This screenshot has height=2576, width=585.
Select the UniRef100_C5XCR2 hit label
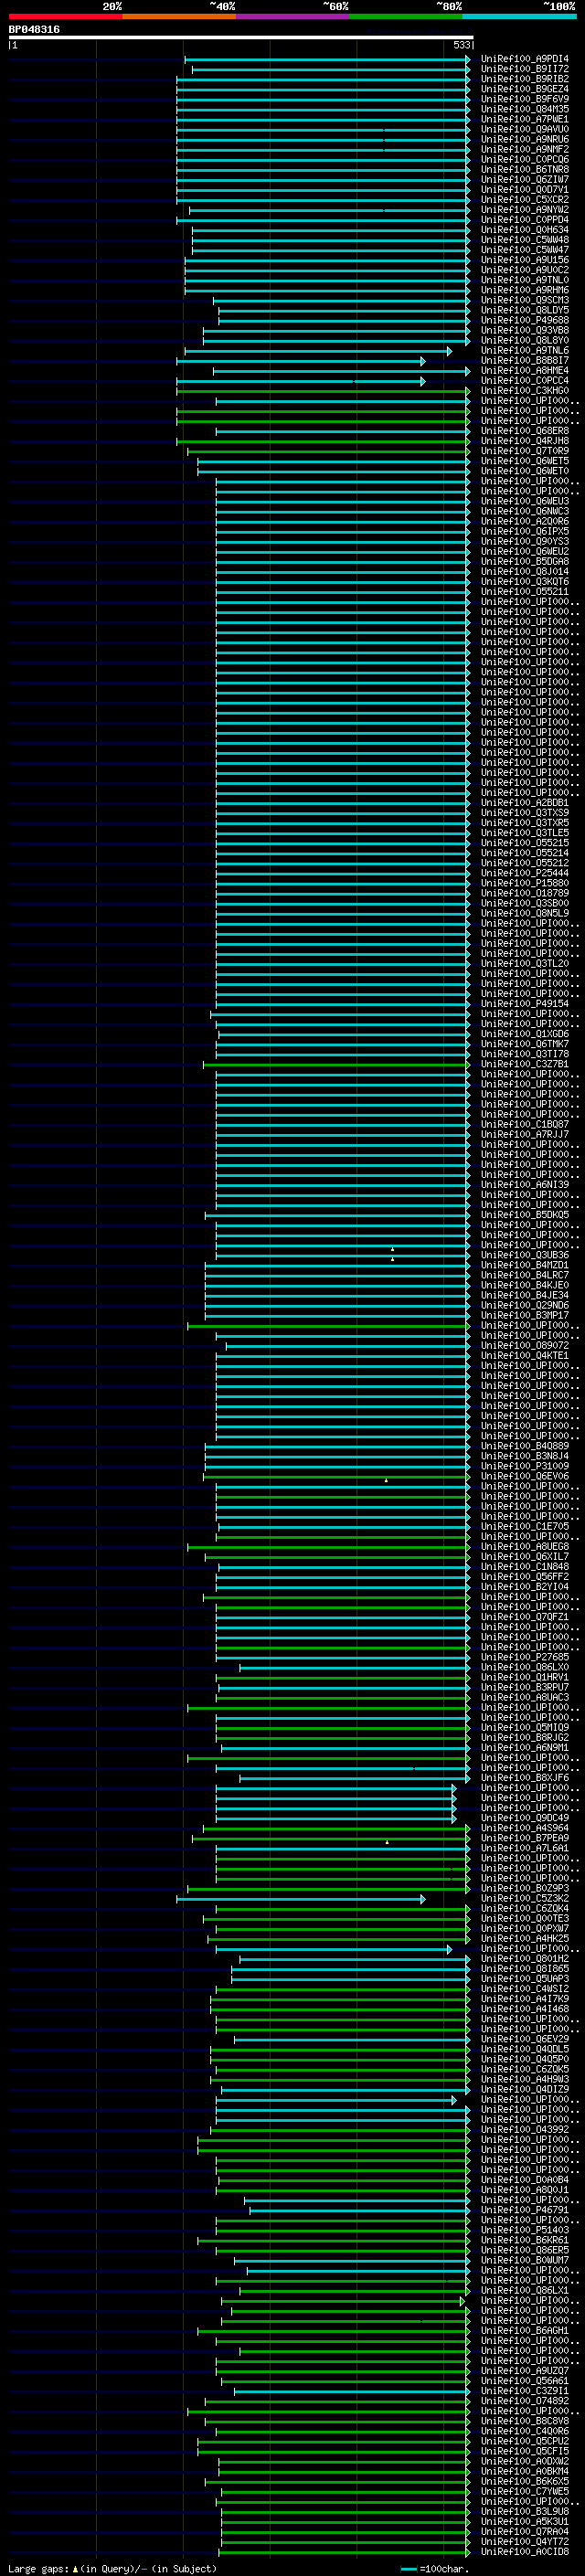point(524,200)
